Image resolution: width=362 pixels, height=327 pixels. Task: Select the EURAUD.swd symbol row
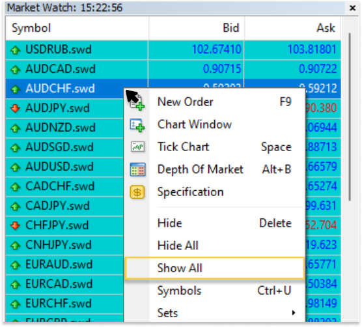64,264
